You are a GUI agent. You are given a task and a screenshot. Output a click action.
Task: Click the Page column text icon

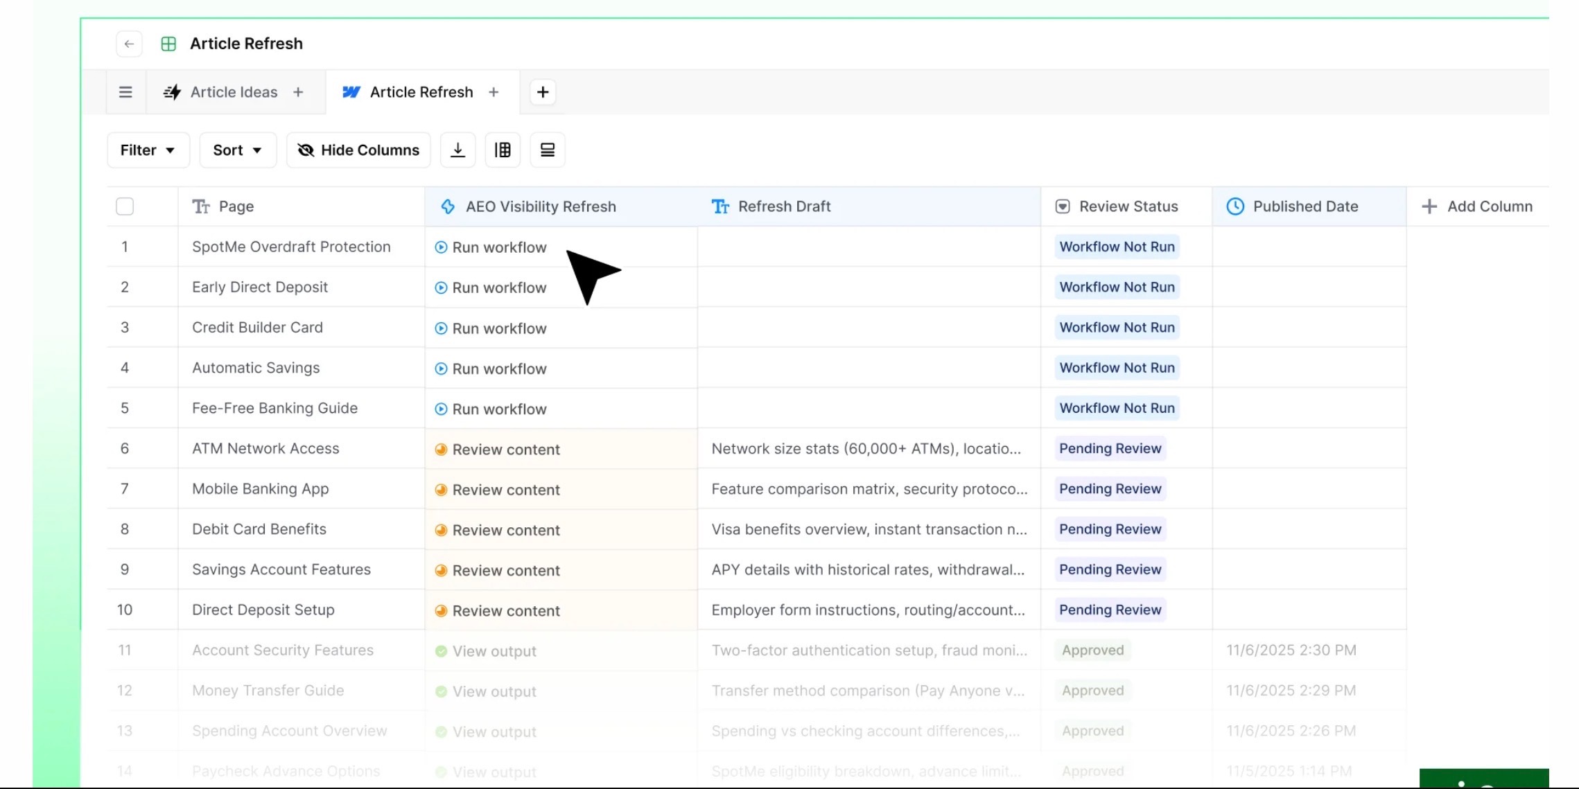pos(201,206)
